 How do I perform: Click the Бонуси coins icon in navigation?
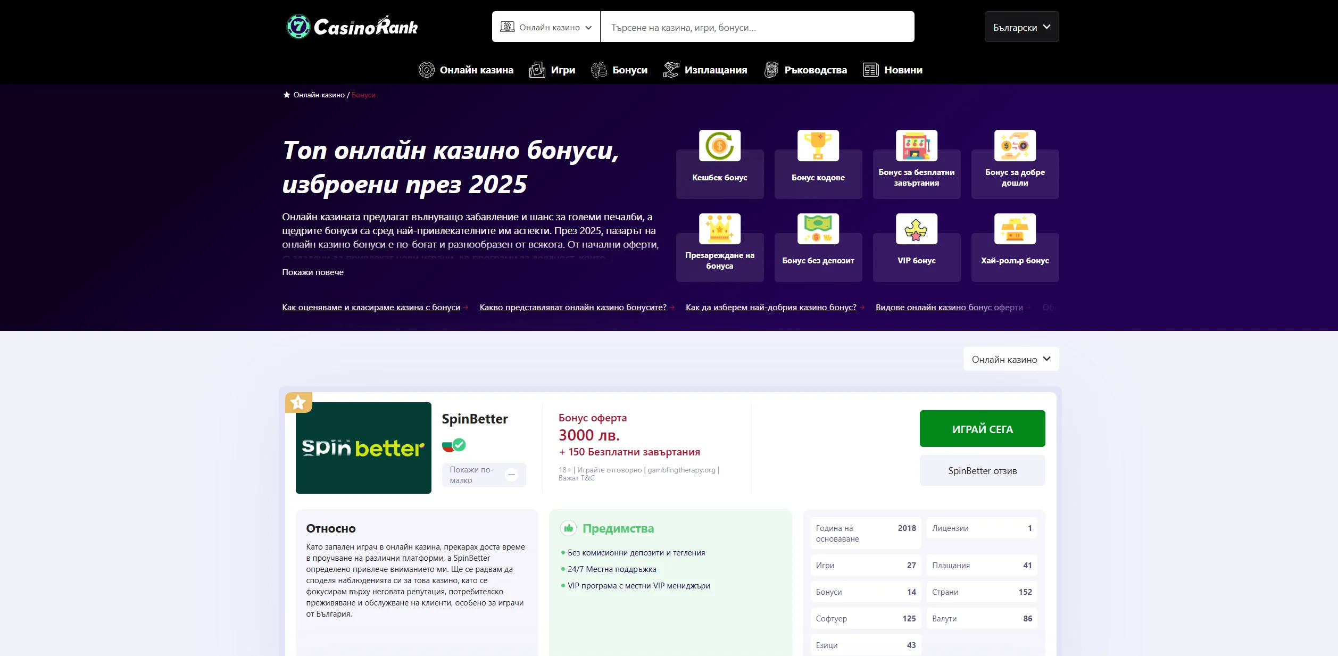pyautogui.click(x=599, y=70)
